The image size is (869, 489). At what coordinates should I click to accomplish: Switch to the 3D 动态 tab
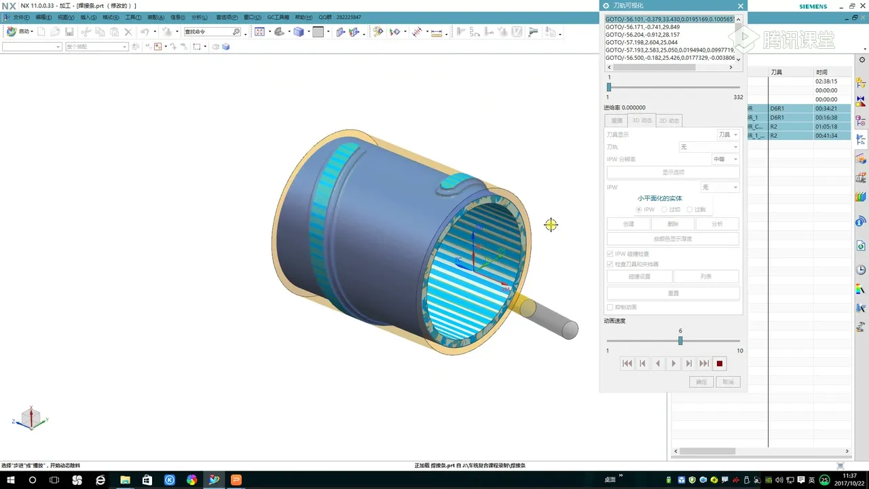[x=642, y=121]
